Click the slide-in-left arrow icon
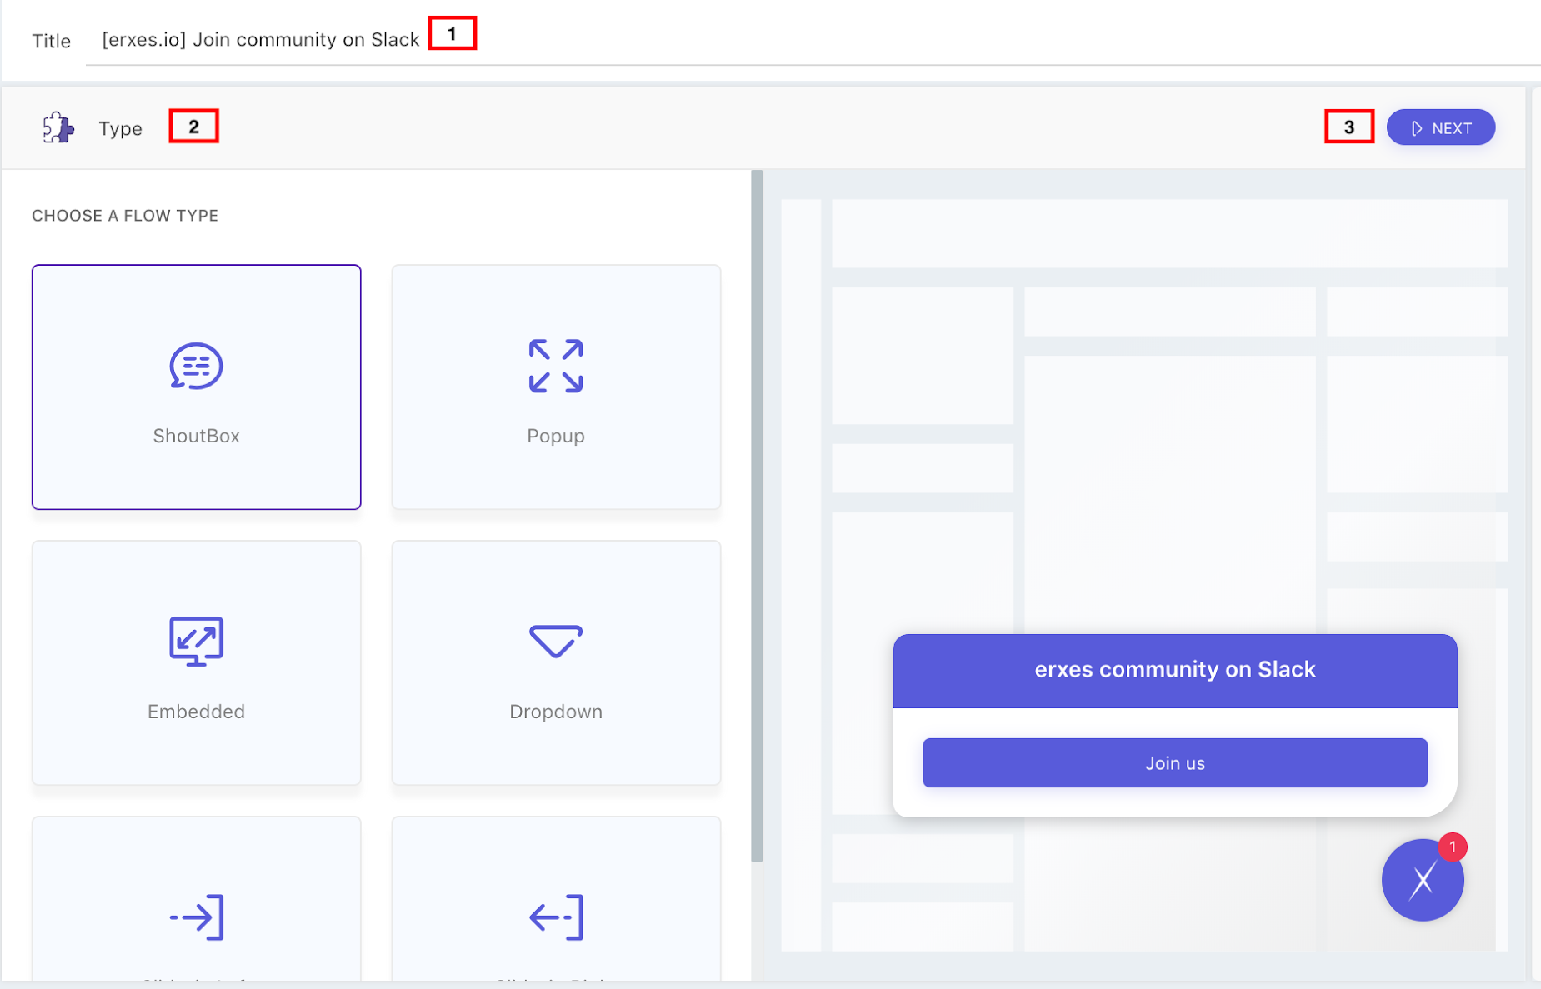Viewport: 1541px width, 989px height. [x=197, y=917]
